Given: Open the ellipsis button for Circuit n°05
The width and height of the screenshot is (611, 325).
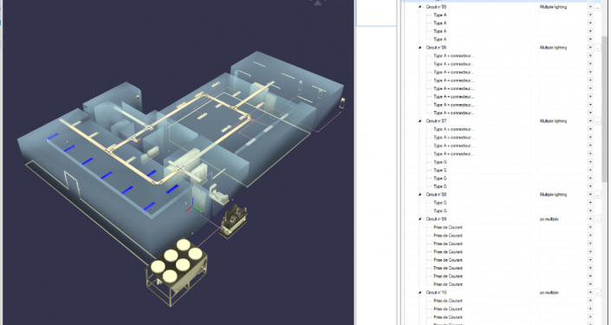Looking at the screenshot, I should [597, 7].
